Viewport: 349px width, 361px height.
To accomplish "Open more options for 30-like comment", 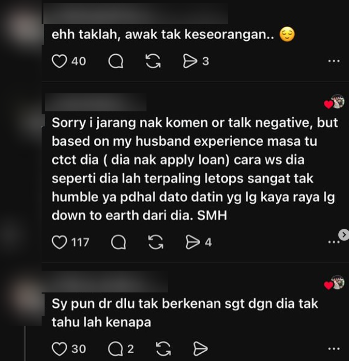I will (x=334, y=349).
